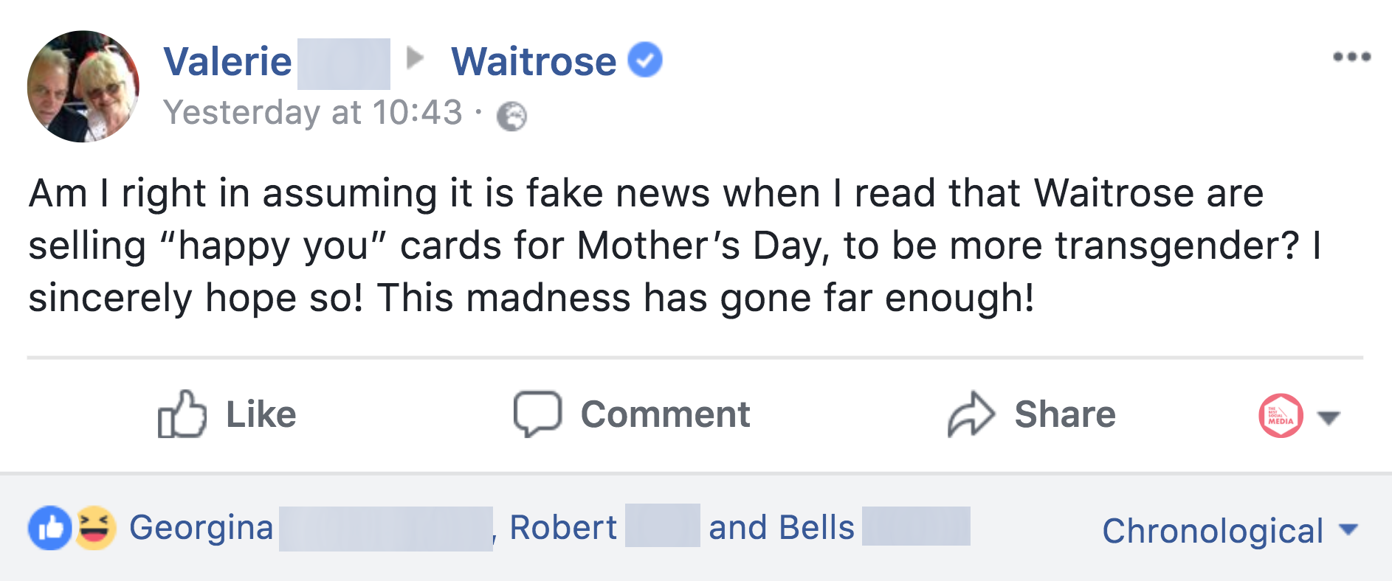View Robert in the reactions list

[x=562, y=528]
